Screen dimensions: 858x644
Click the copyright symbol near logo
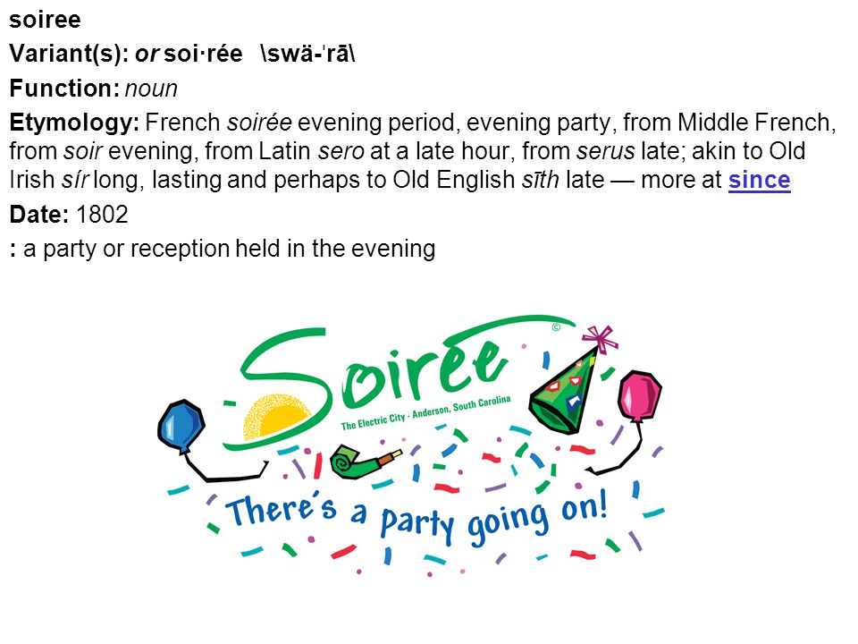click(556, 327)
